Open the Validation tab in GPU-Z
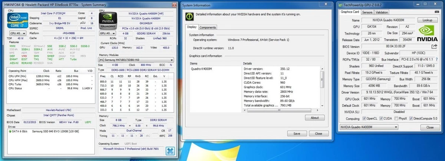 [x=382, y=12]
